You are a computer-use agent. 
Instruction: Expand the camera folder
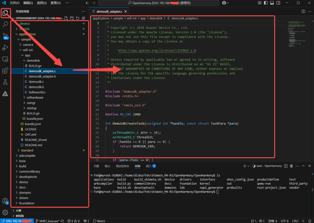click(28, 45)
